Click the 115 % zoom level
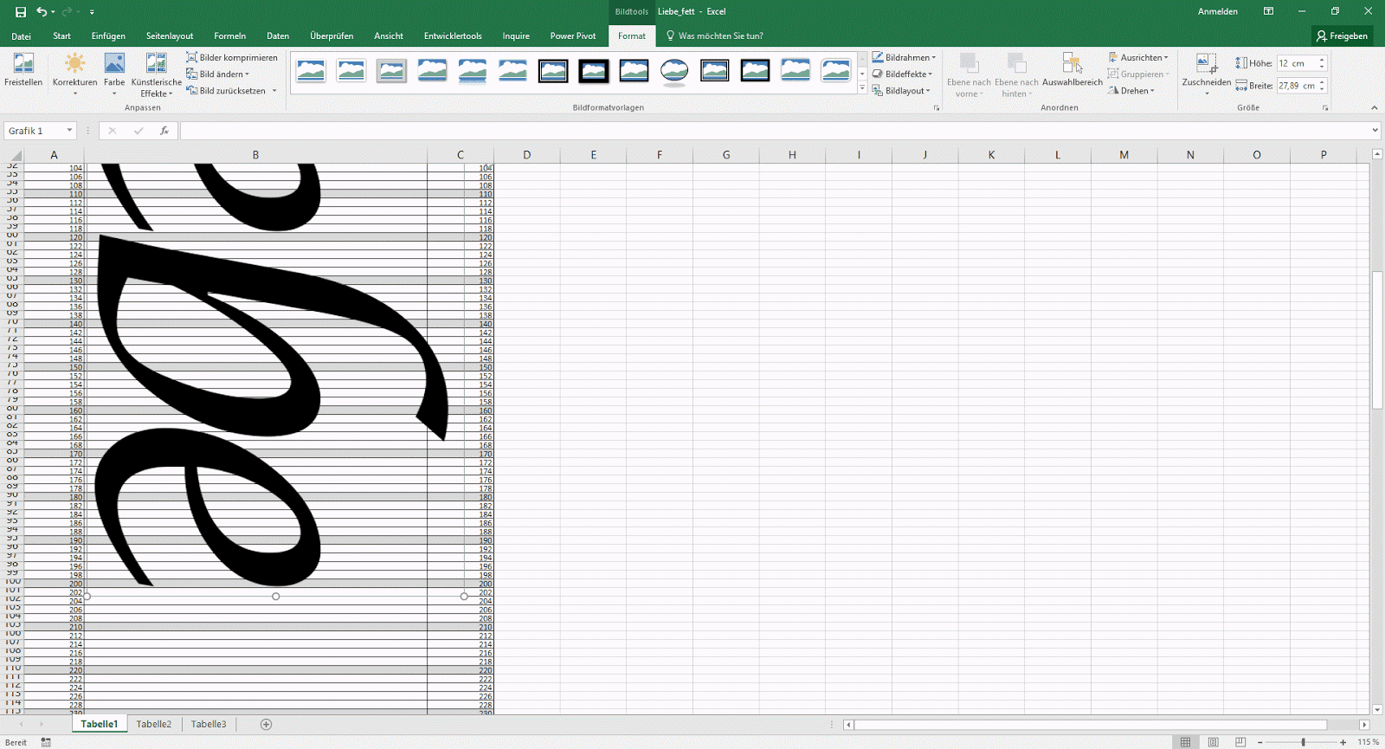 pyautogui.click(x=1369, y=742)
